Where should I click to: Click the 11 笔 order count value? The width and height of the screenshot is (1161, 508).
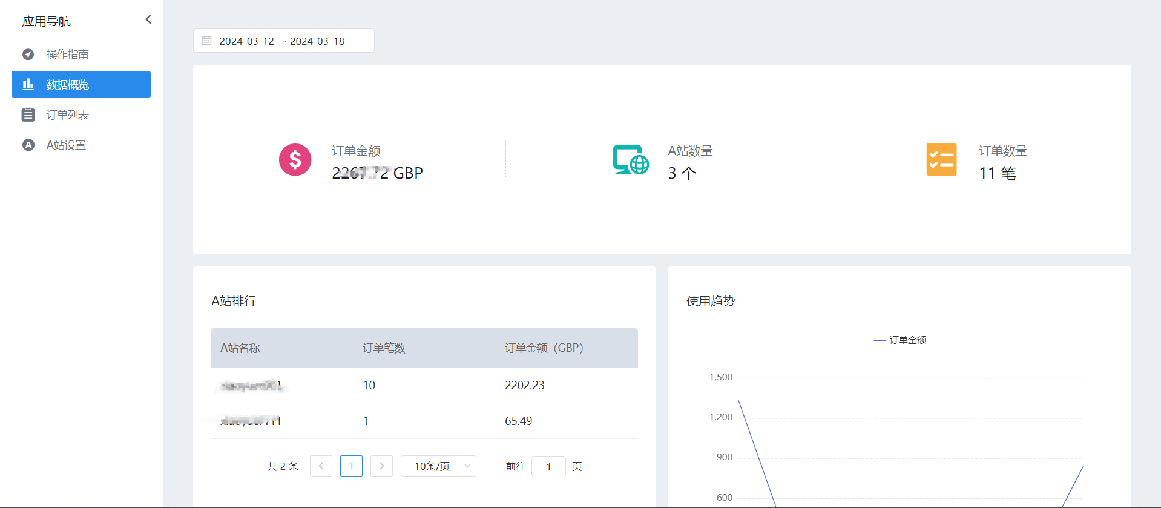click(x=998, y=173)
